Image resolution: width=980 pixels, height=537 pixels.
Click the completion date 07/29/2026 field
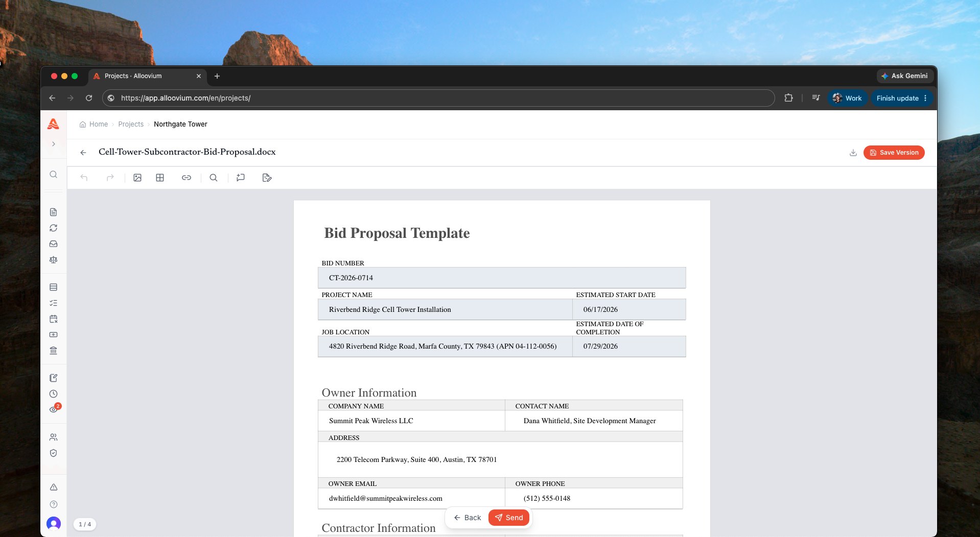click(629, 346)
